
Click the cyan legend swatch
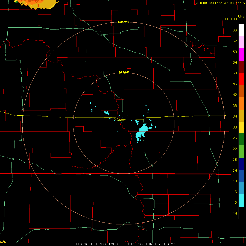pos(241,200)
